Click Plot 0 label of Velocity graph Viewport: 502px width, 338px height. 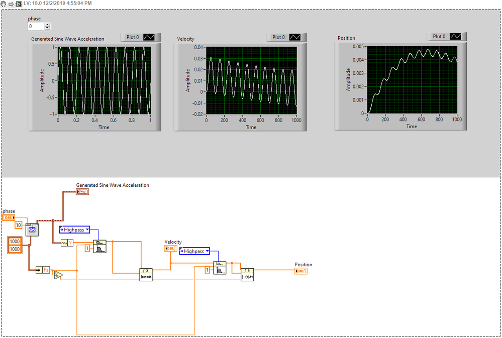pos(278,37)
